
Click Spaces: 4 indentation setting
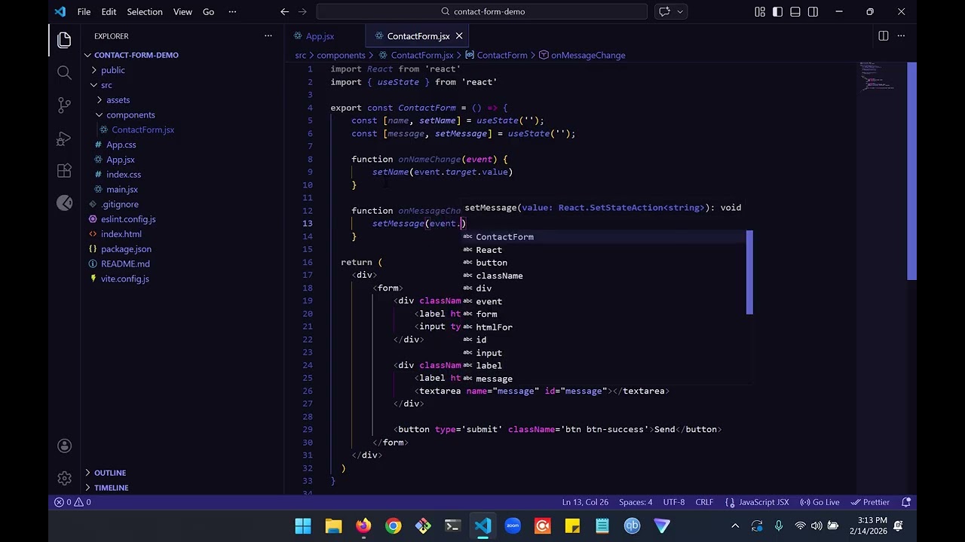(636, 502)
